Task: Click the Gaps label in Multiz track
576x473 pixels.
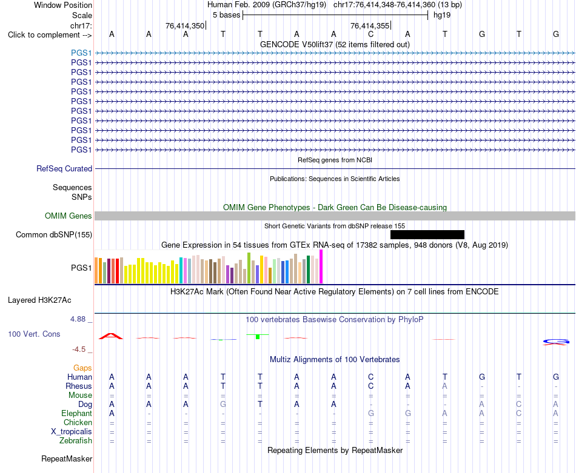Action: coord(82,368)
